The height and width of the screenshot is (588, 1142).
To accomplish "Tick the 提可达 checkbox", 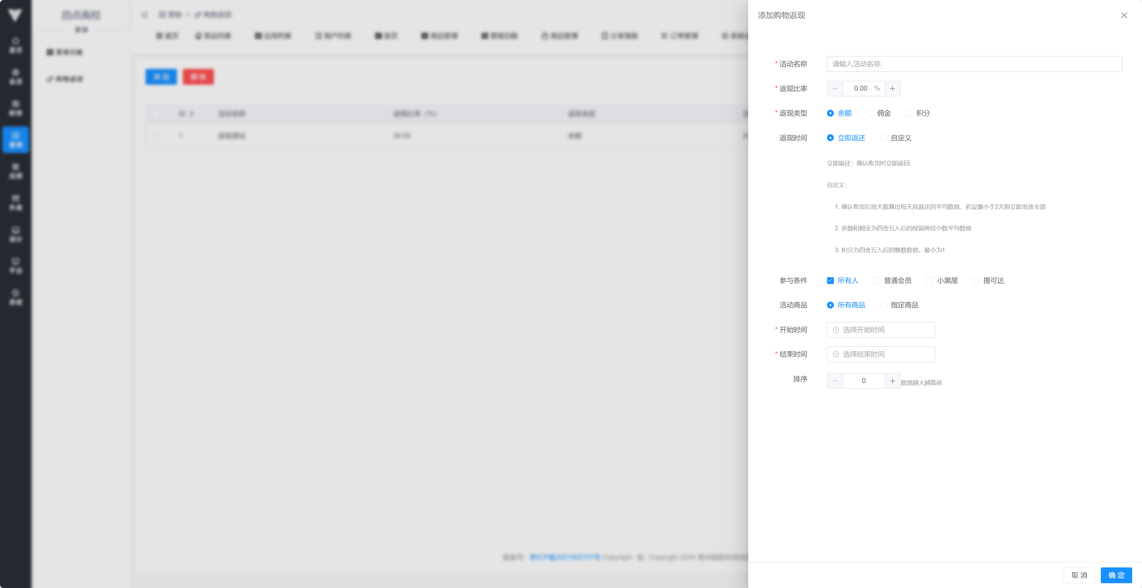I will (976, 281).
